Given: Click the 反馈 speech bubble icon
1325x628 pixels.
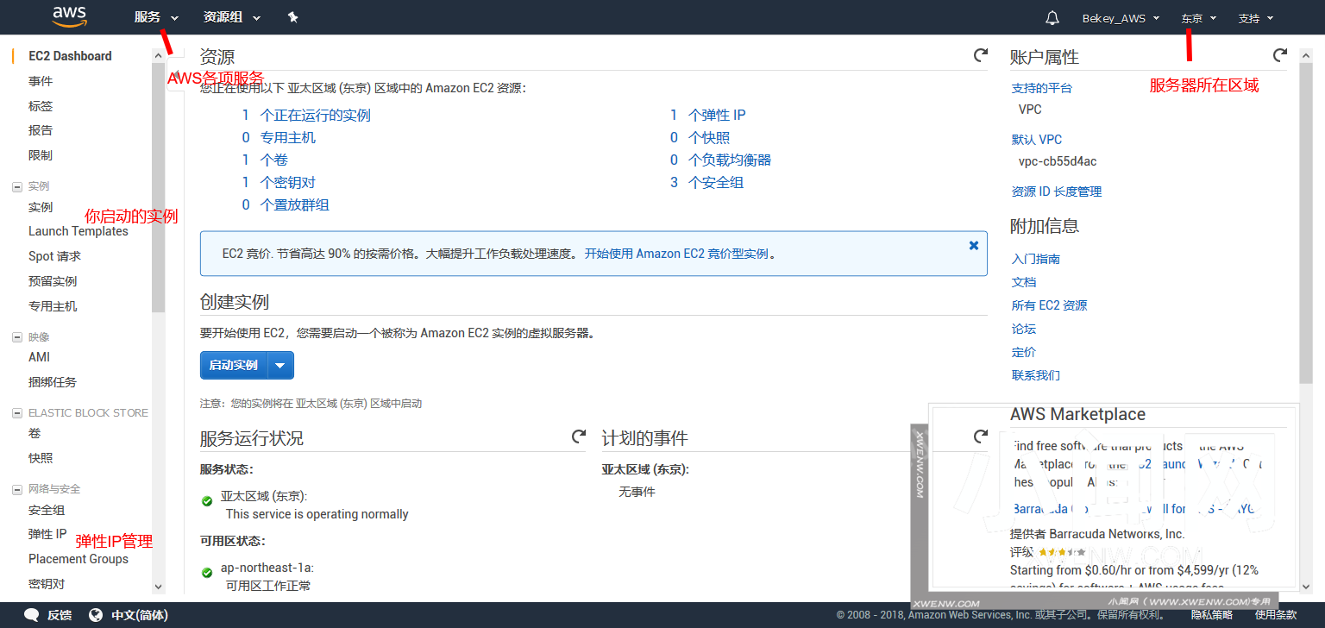Looking at the screenshot, I should [x=32, y=615].
